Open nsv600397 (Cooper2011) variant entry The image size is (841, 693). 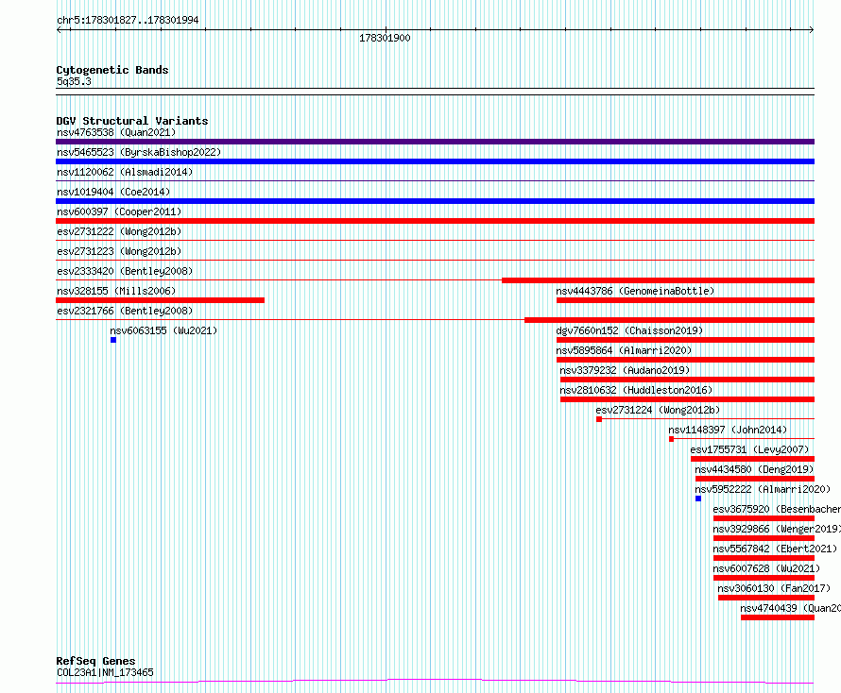pos(119,211)
